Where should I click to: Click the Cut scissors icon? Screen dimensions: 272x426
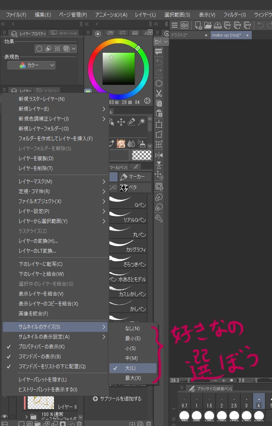pos(158,93)
